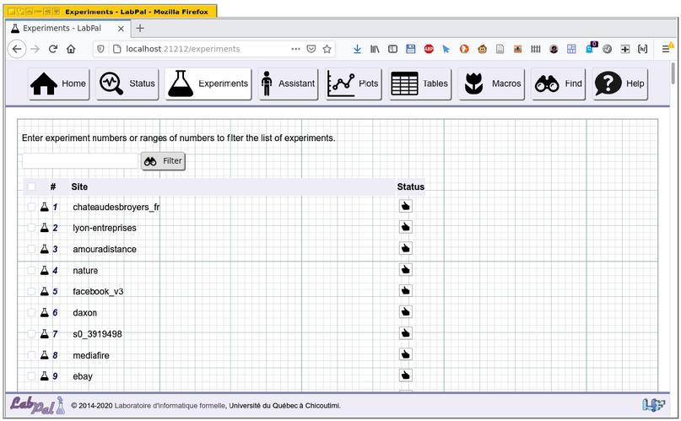
Task: Open experiment number 4 link
Action: pos(55,271)
